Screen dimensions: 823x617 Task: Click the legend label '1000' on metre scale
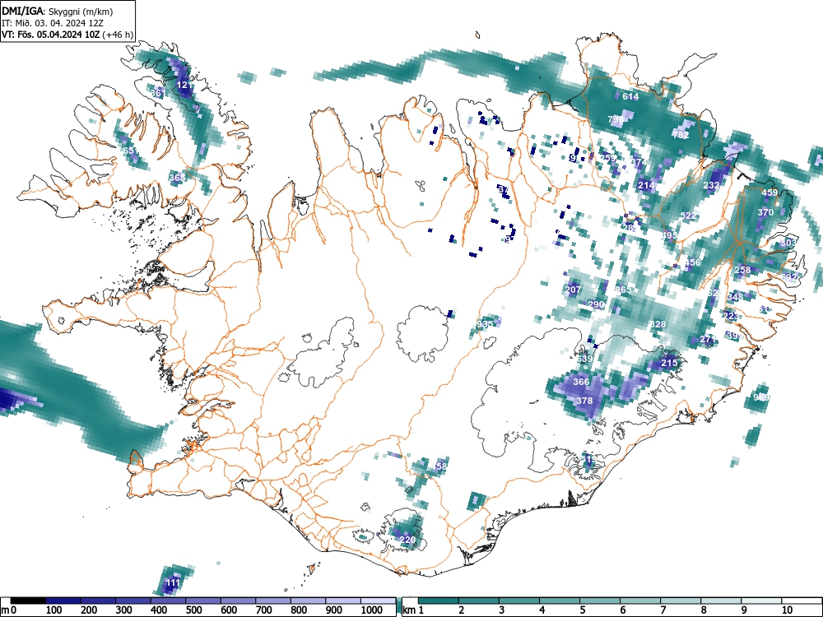372,610
